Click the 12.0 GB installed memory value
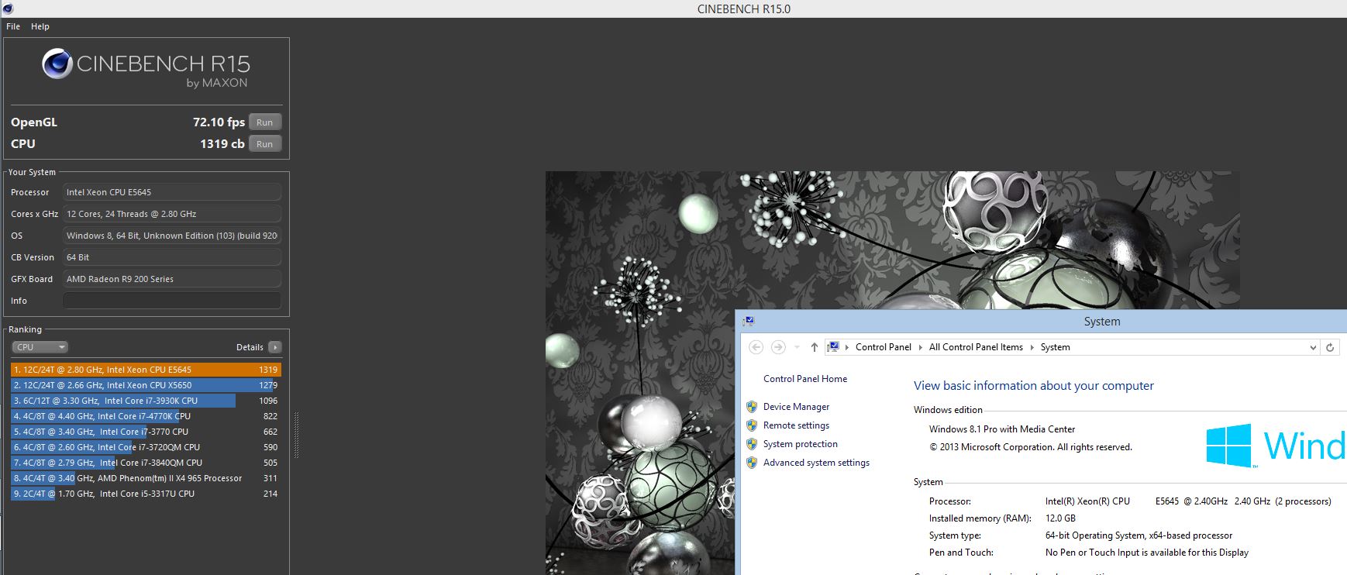The image size is (1347, 575). click(1060, 518)
